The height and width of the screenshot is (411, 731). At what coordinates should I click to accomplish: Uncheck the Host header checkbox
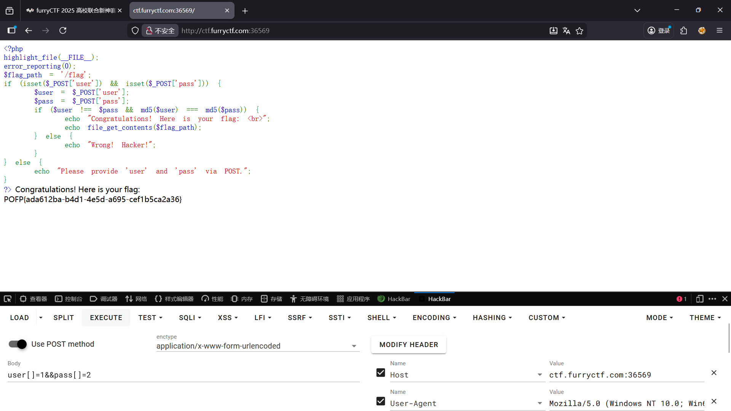(381, 373)
